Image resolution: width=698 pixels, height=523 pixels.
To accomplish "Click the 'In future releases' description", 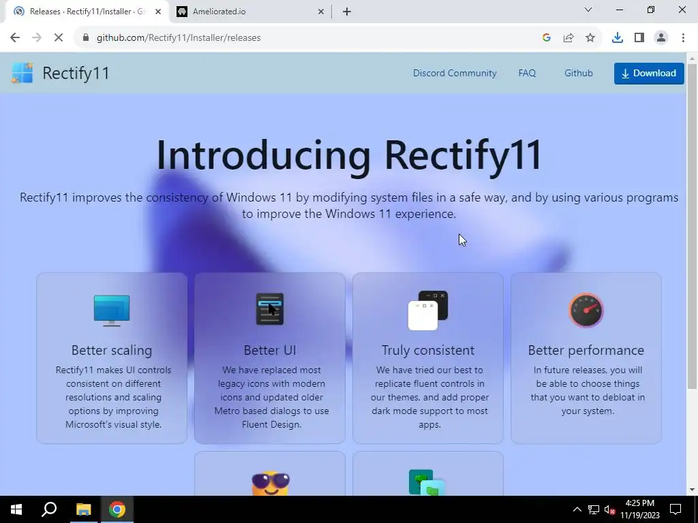I will pos(587,390).
